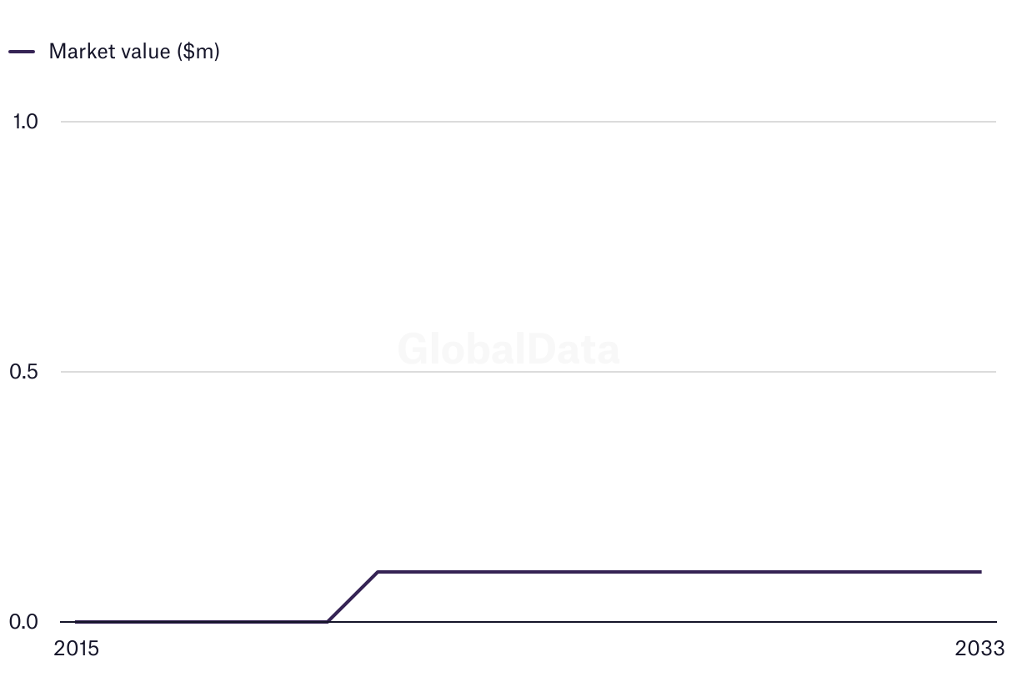This screenshot has height=697, width=1017.
Task: Toggle the Market value ($m) legend entry
Action: tap(133, 51)
